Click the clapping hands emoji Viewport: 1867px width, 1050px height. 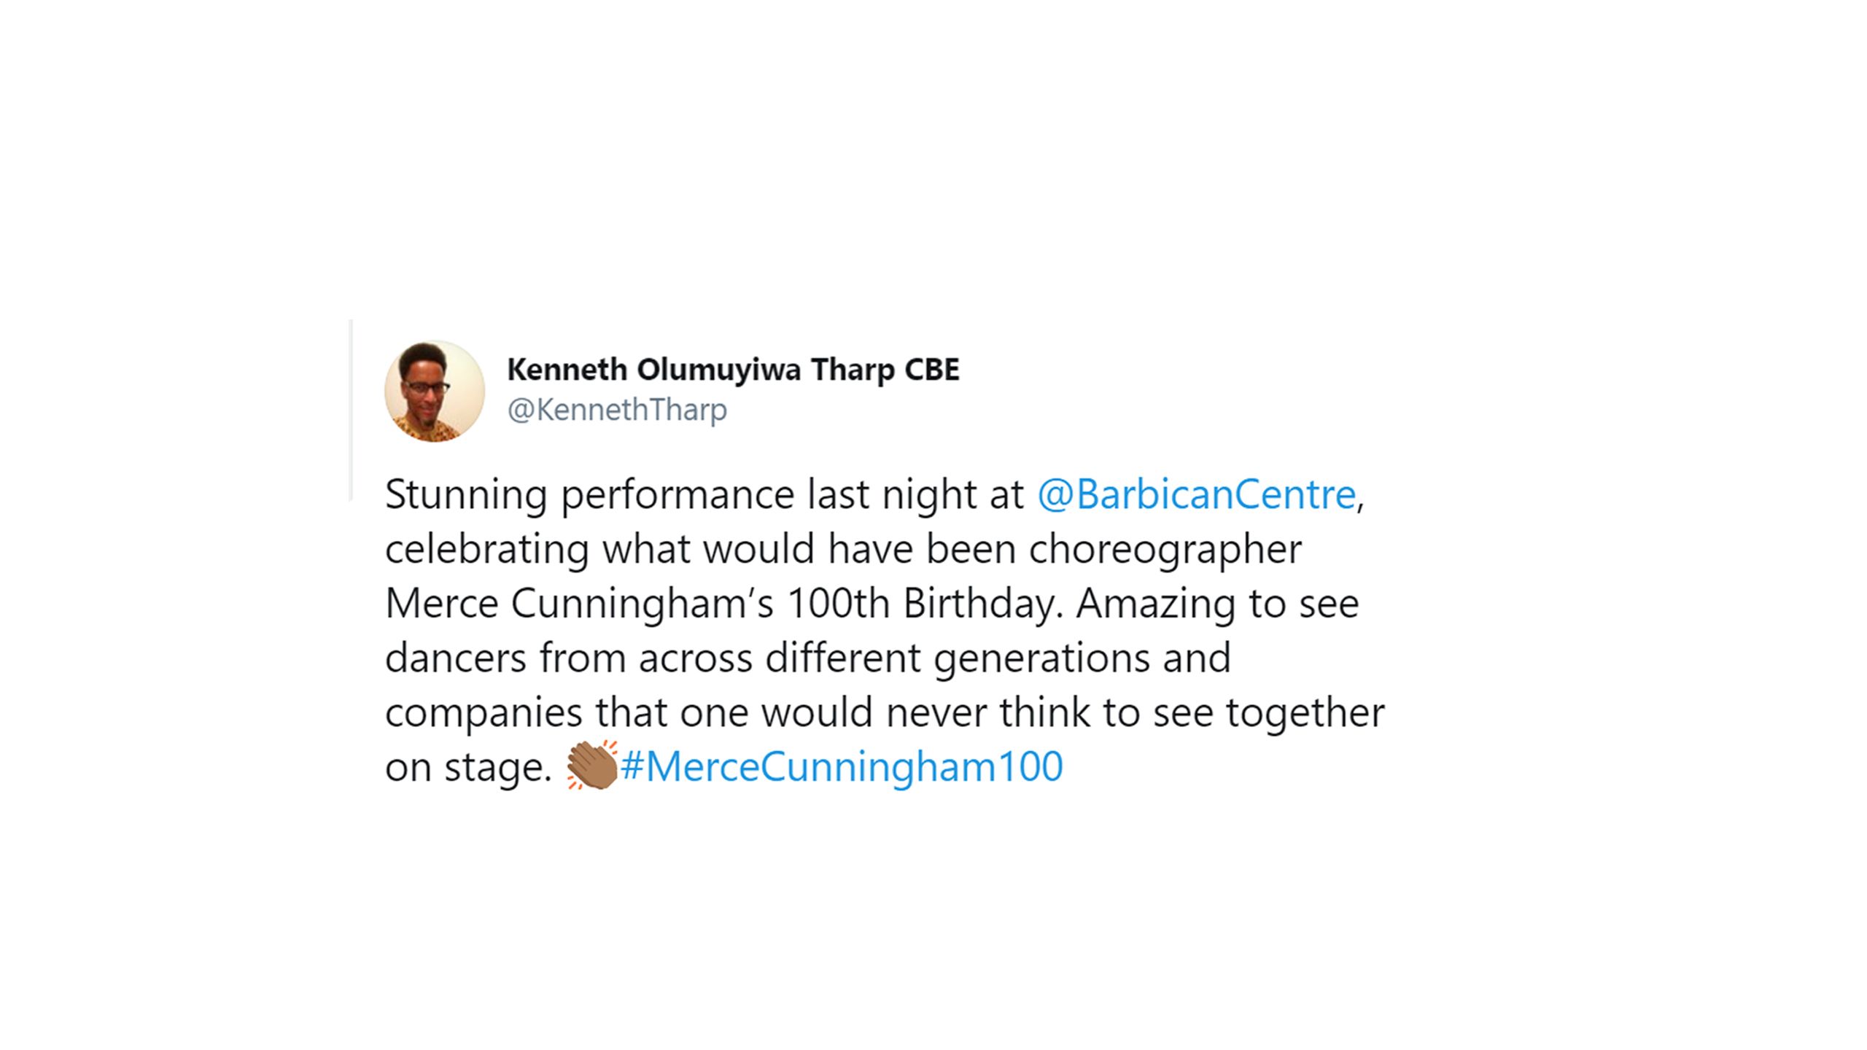(591, 766)
